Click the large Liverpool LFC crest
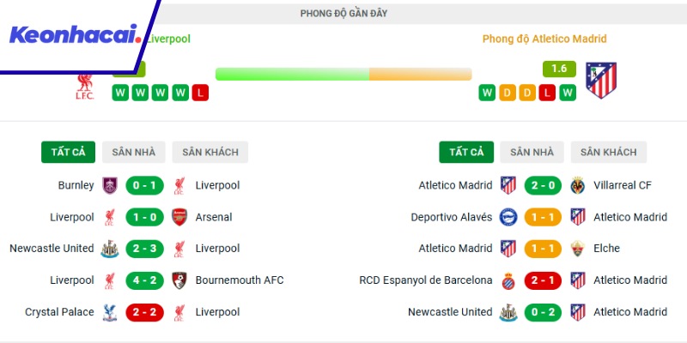The width and height of the screenshot is (687, 343). [84, 87]
